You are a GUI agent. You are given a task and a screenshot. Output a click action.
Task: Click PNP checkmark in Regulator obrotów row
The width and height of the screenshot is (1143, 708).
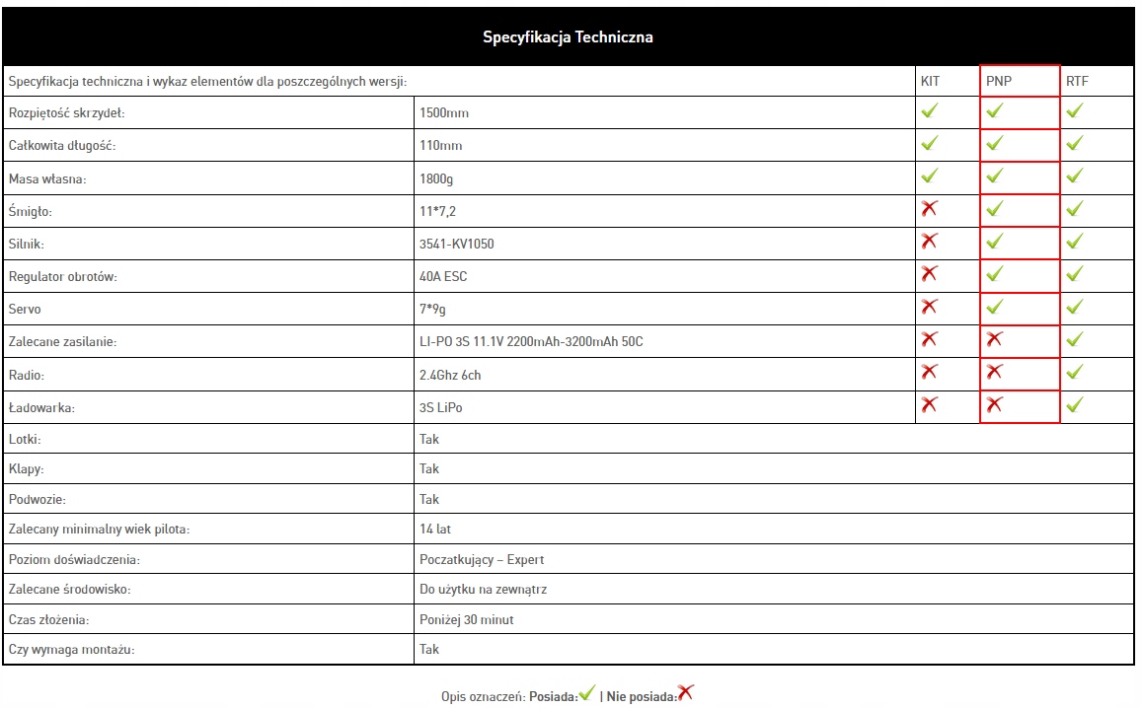pos(995,274)
